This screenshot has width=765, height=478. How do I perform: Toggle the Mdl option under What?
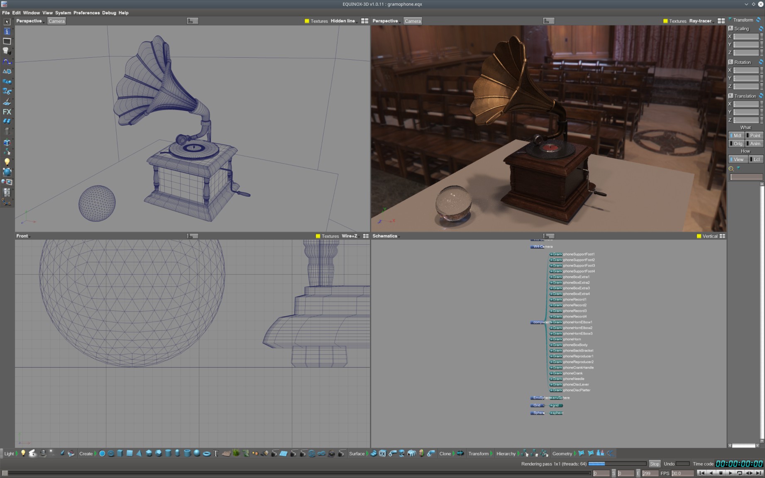click(x=736, y=136)
